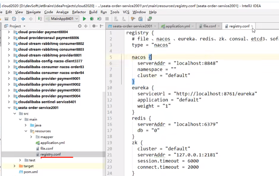This screenshot has height=176, width=279.
Task: Click the file.conf file icon in tree
Action: tap(38, 148)
